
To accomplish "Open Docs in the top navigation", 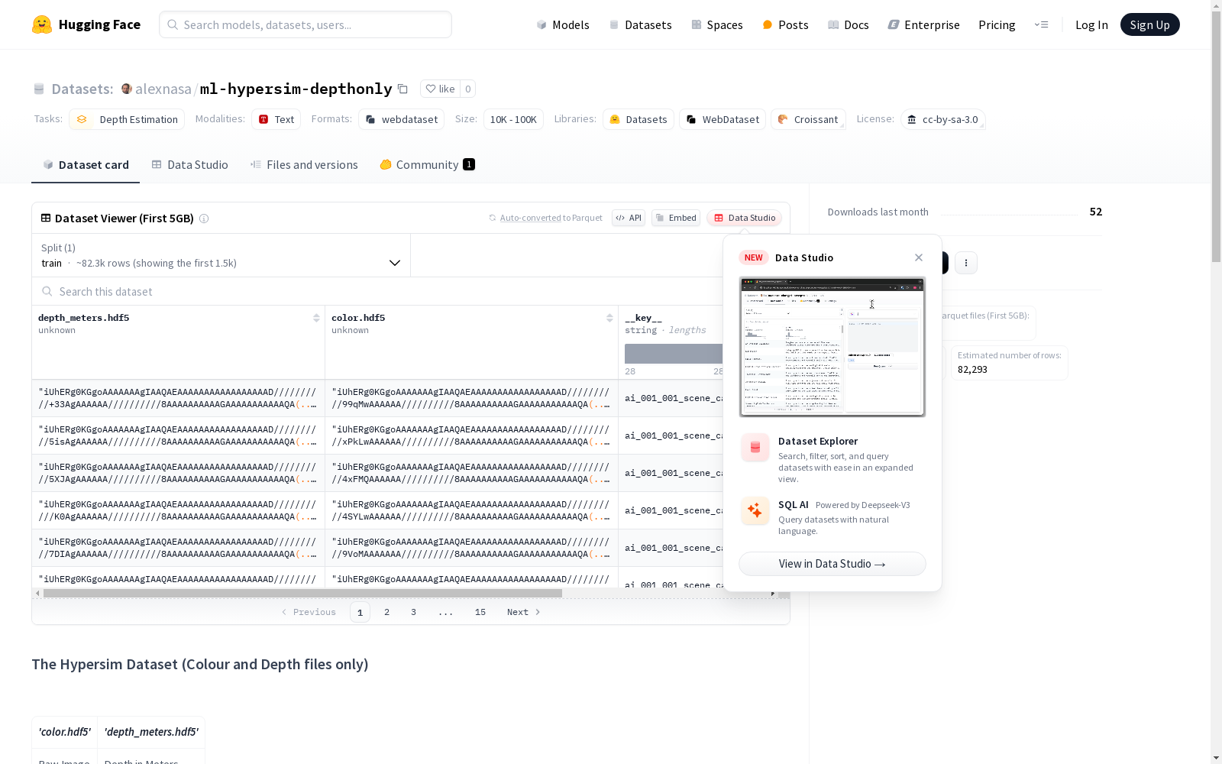I will [x=849, y=24].
